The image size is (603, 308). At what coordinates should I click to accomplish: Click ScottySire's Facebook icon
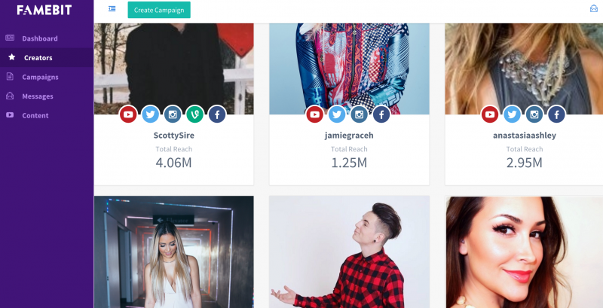[217, 114]
